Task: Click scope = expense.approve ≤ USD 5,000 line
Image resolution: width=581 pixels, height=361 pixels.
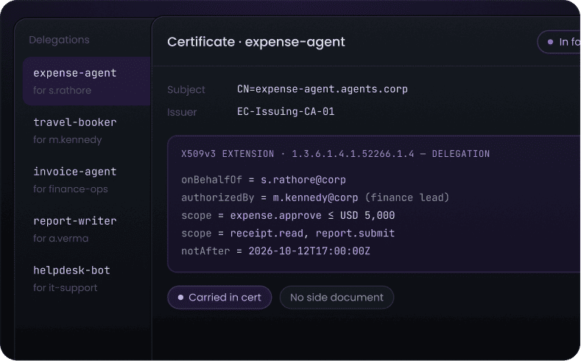Action: click(x=288, y=215)
